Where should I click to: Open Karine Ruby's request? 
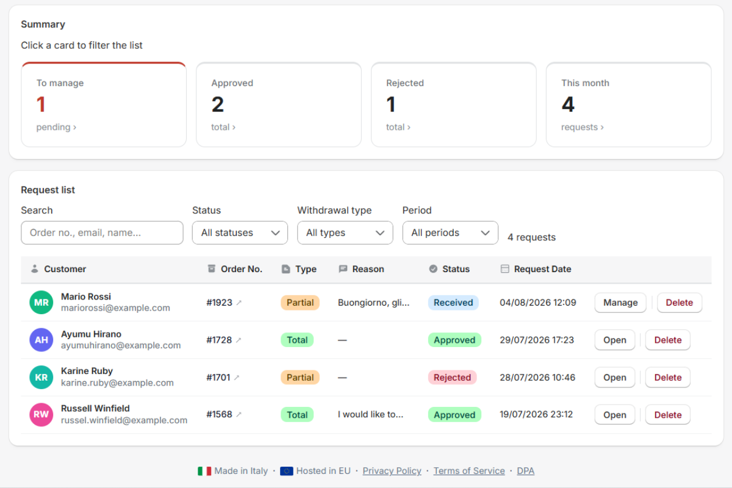pyautogui.click(x=615, y=378)
